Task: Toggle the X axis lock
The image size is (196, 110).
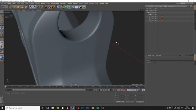Action: click(31, 7)
